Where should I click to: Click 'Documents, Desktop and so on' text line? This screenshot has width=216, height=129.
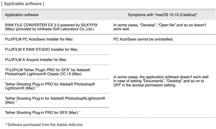(159, 81)
